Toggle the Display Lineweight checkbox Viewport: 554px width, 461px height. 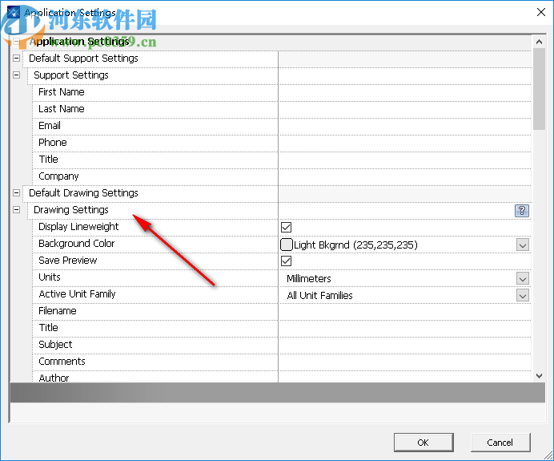[x=286, y=227]
